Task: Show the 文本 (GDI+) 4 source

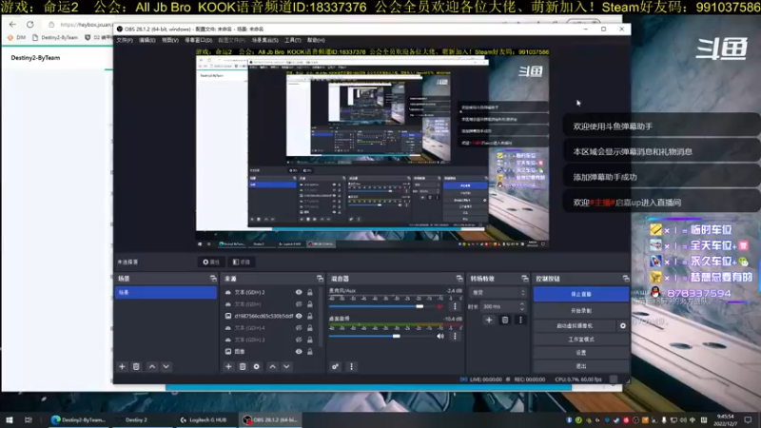Action: [x=299, y=328]
